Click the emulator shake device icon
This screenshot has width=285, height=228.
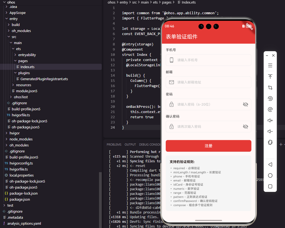(x=270, y=142)
